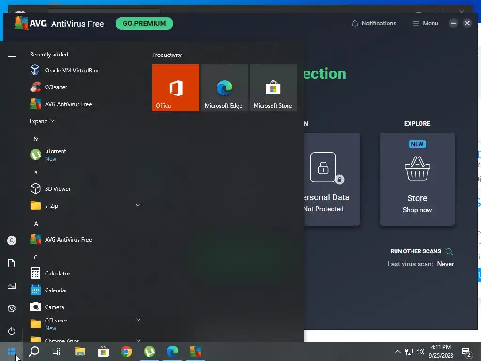Image resolution: width=481 pixels, height=361 pixels.
Task: Select the # letter header in app list
Action: tap(36, 173)
